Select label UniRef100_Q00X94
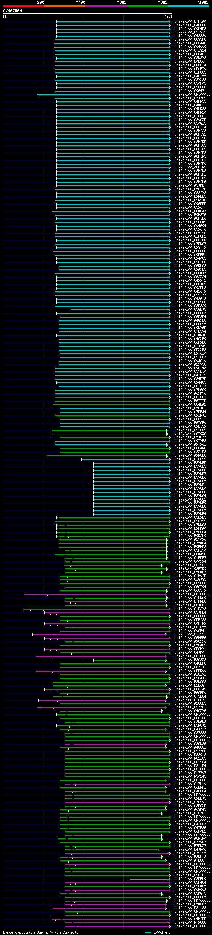Image resolution: width=212 pixels, height=935 pixels. click(x=190, y=562)
